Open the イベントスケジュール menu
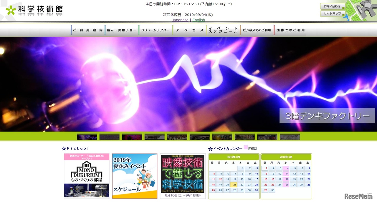The height and width of the screenshot is (203, 377). [x=223, y=30]
